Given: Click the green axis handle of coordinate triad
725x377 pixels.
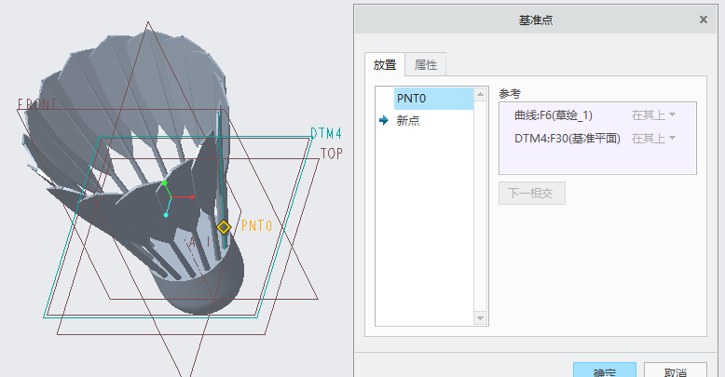Looking at the screenshot, I should point(164,183).
